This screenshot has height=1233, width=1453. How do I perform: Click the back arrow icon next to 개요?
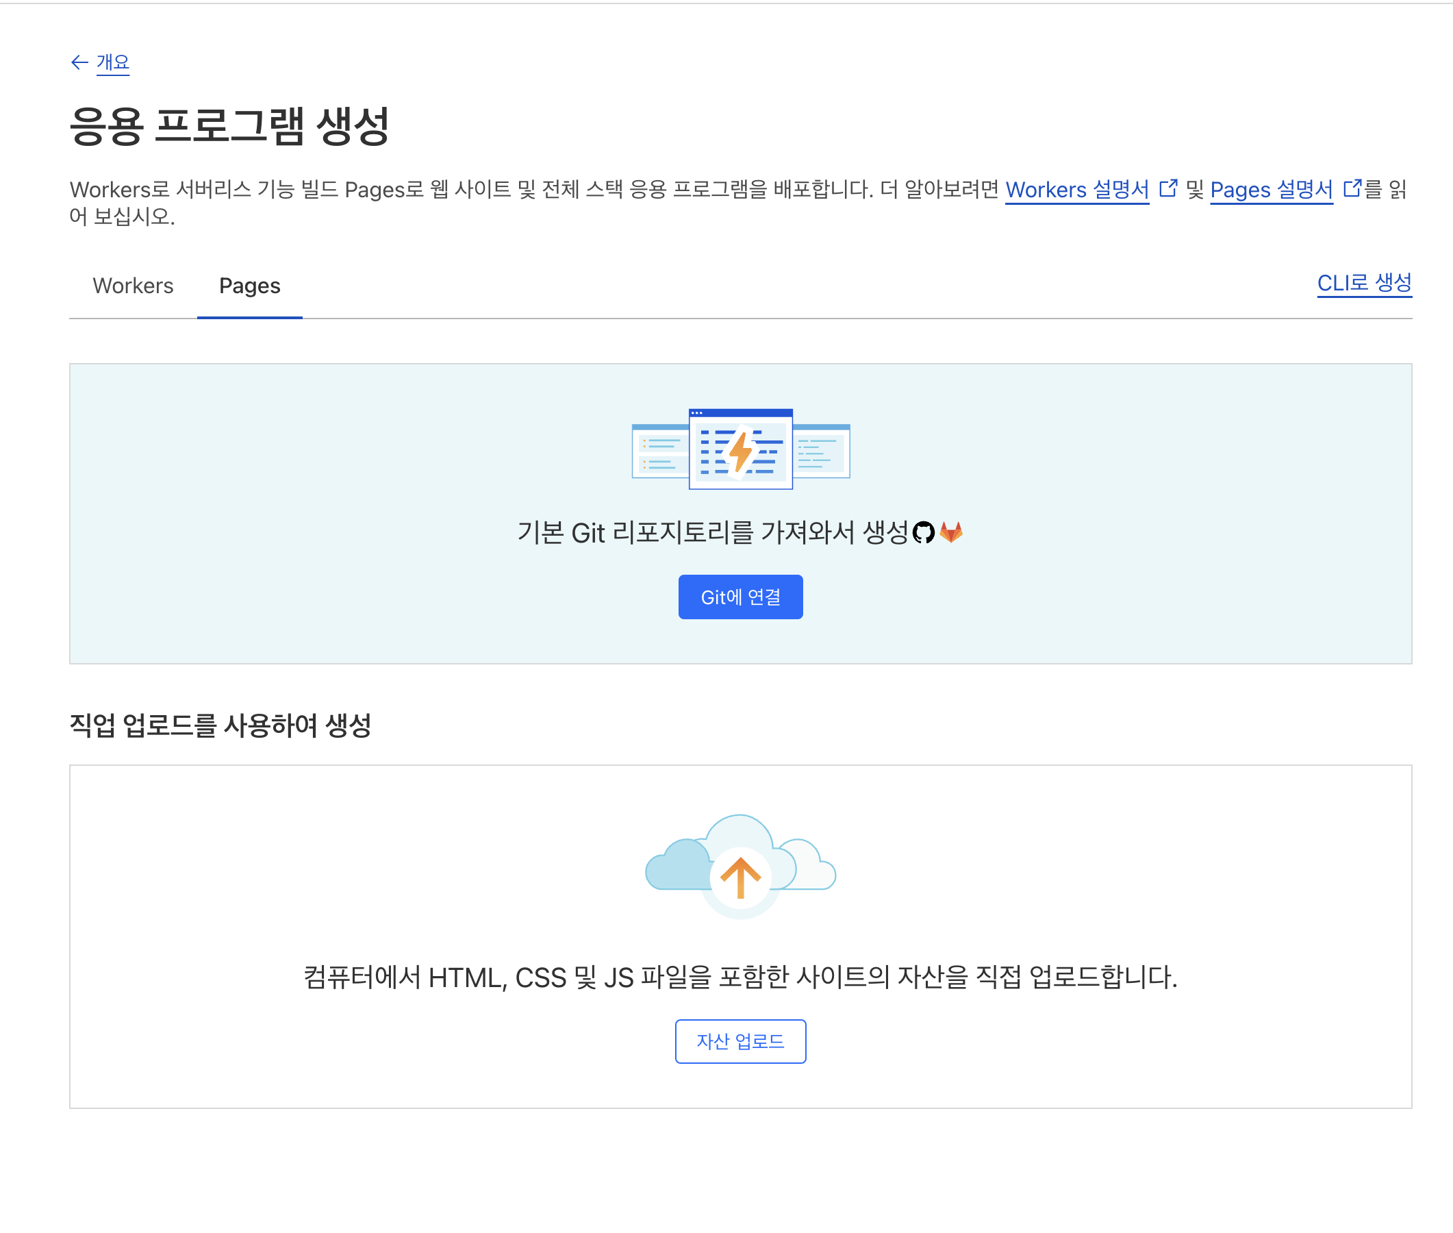(x=79, y=63)
